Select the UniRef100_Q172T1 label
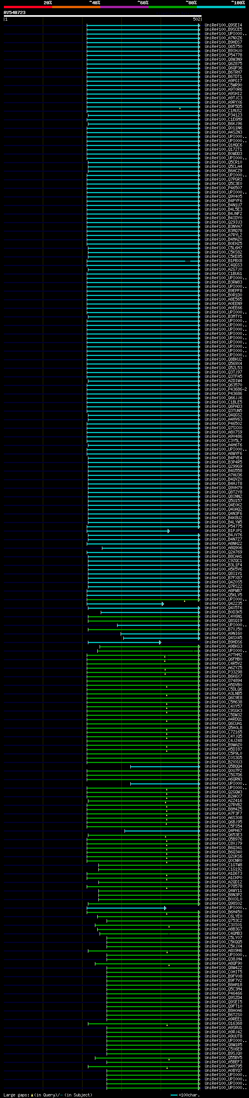 click(x=223, y=149)
